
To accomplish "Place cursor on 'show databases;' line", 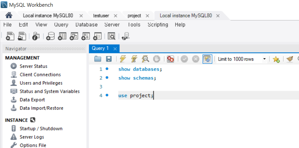I will (x=140, y=69).
